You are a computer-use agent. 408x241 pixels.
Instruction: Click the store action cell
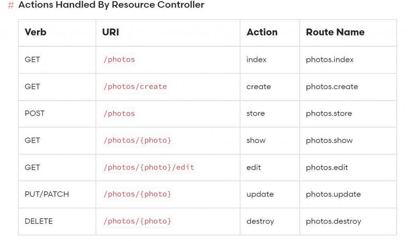coord(255,113)
